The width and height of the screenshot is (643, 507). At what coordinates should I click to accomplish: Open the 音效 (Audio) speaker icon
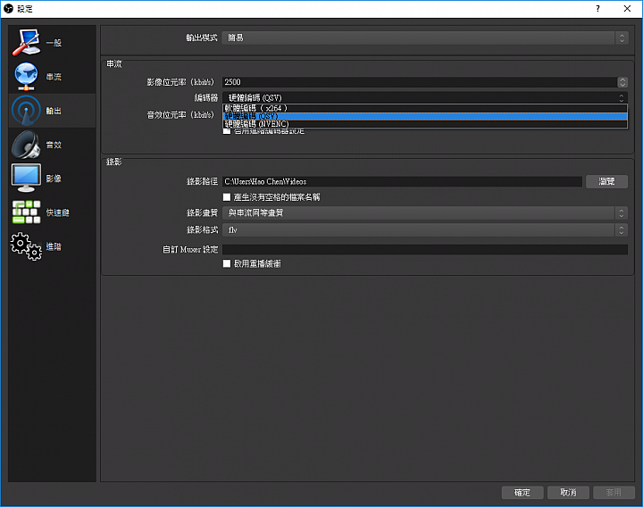(26, 145)
